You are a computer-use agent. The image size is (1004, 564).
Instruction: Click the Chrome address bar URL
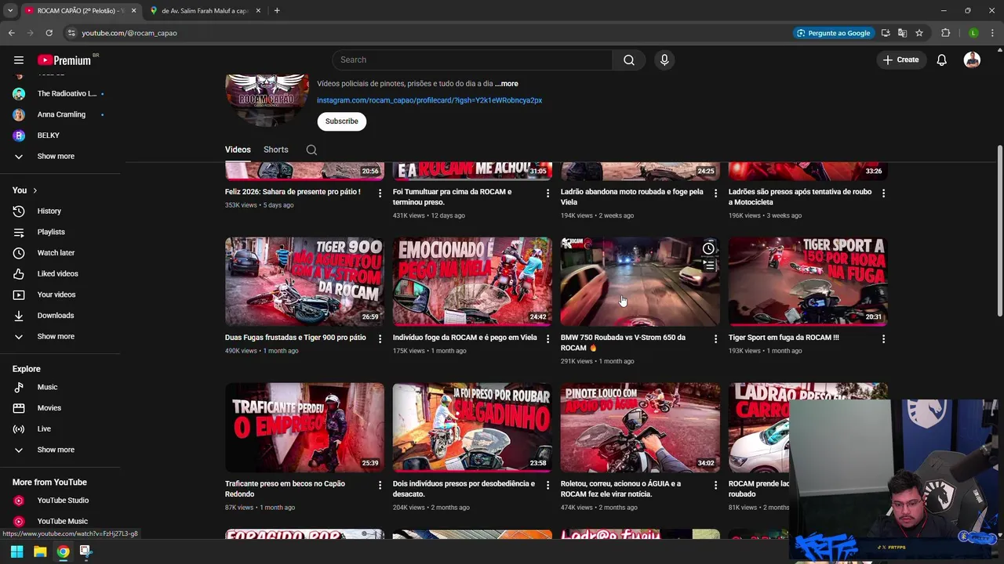click(x=129, y=33)
